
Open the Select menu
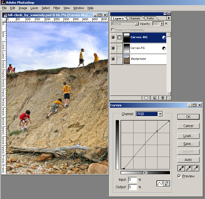[46, 8]
